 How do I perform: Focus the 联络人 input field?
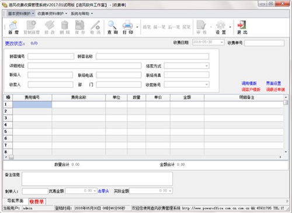pyautogui.click(x=50, y=75)
